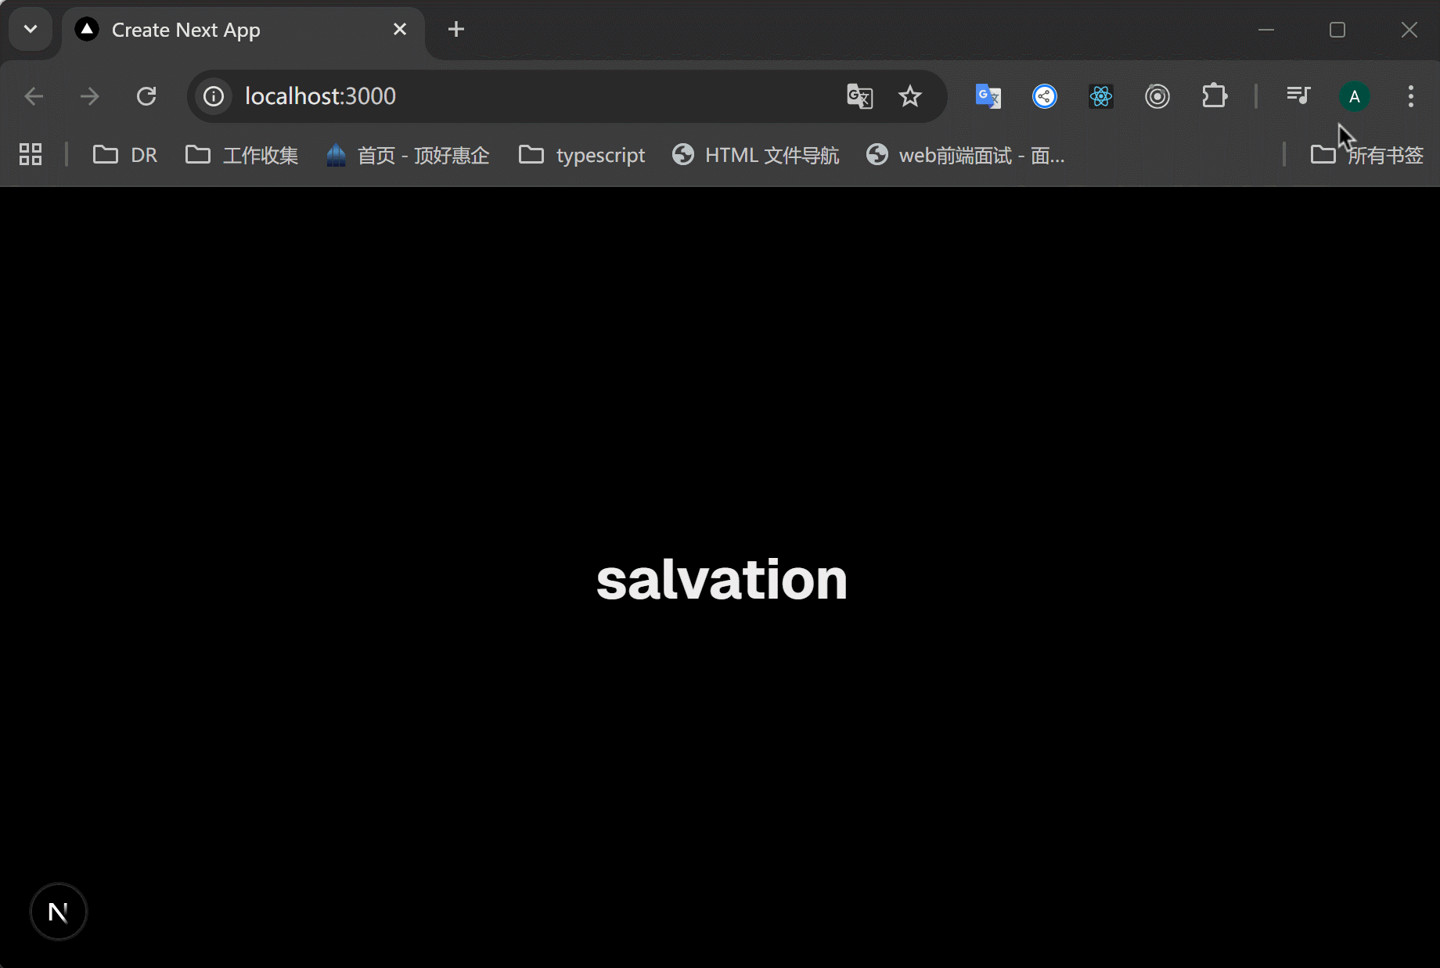Image resolution: width=1440 pixels, height=968 pixels.
Task: Open the typescript bookmark folder
Action: [x=581, y=155]
